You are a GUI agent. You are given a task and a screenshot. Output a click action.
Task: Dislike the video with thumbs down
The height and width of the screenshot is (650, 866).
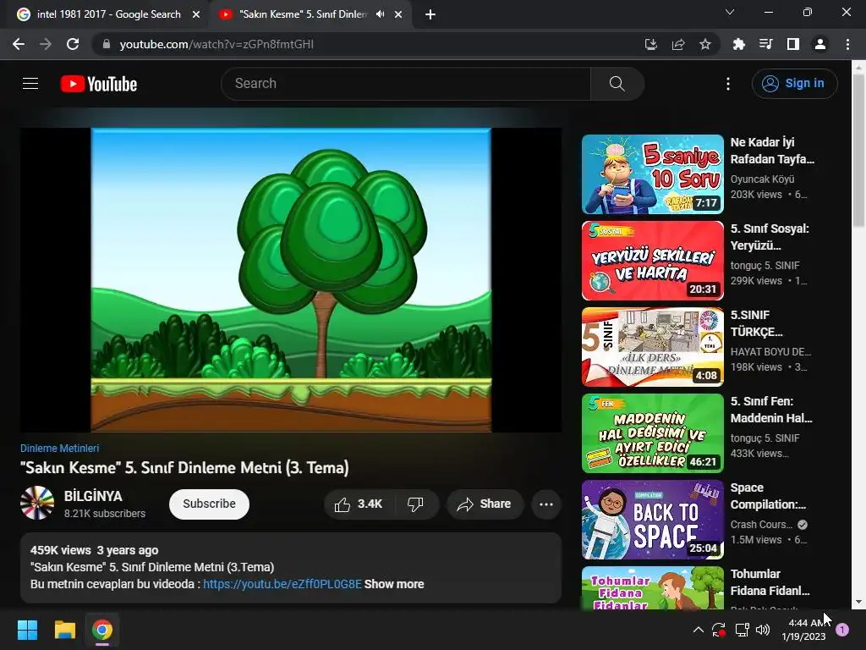[416, 504]
